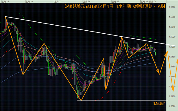The height and width of the screenshot is (111, 178).
Task: Click the 三月 27 date label
Action: (x=58, y=1)
